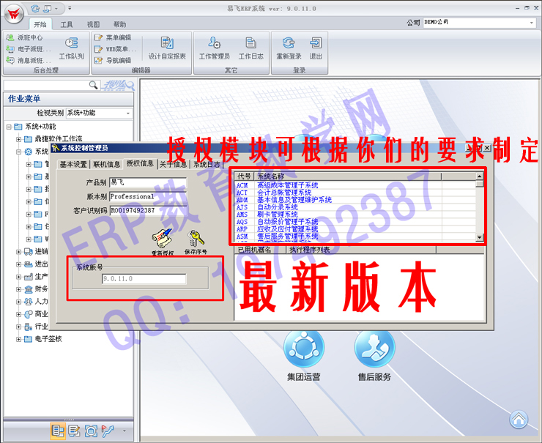Click 重新登录 to log in again
The image size is (542, 443).
[289, 48]
